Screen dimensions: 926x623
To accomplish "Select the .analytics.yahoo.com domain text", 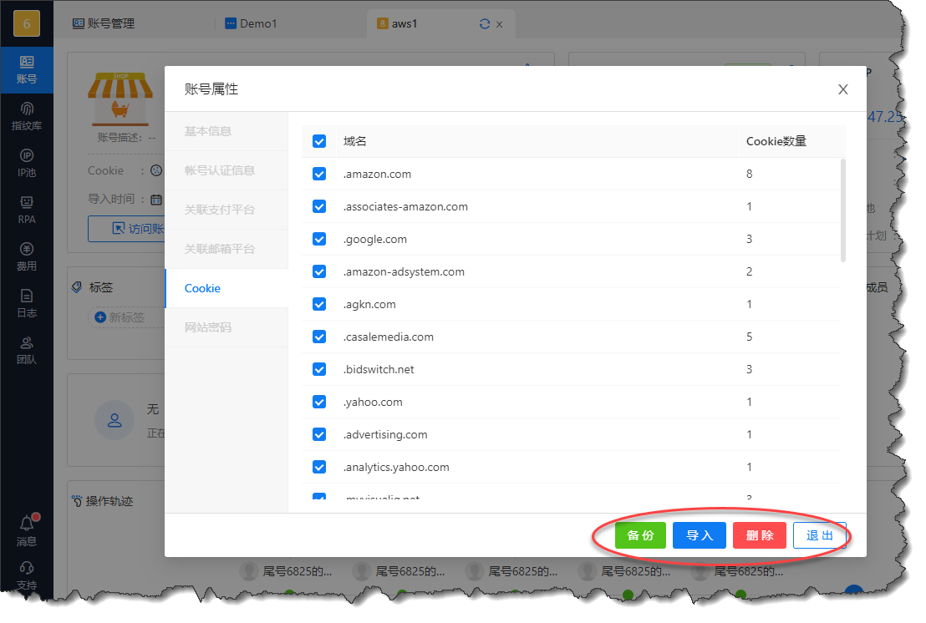I will (x=395, y=468).
